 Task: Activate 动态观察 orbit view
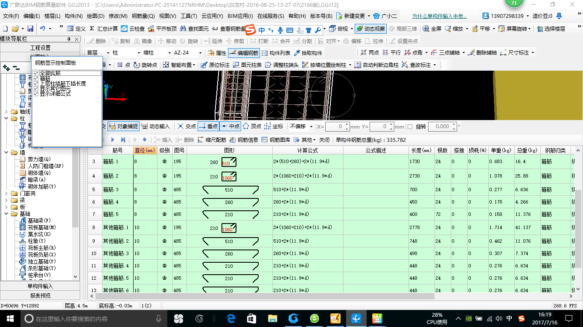370,29
